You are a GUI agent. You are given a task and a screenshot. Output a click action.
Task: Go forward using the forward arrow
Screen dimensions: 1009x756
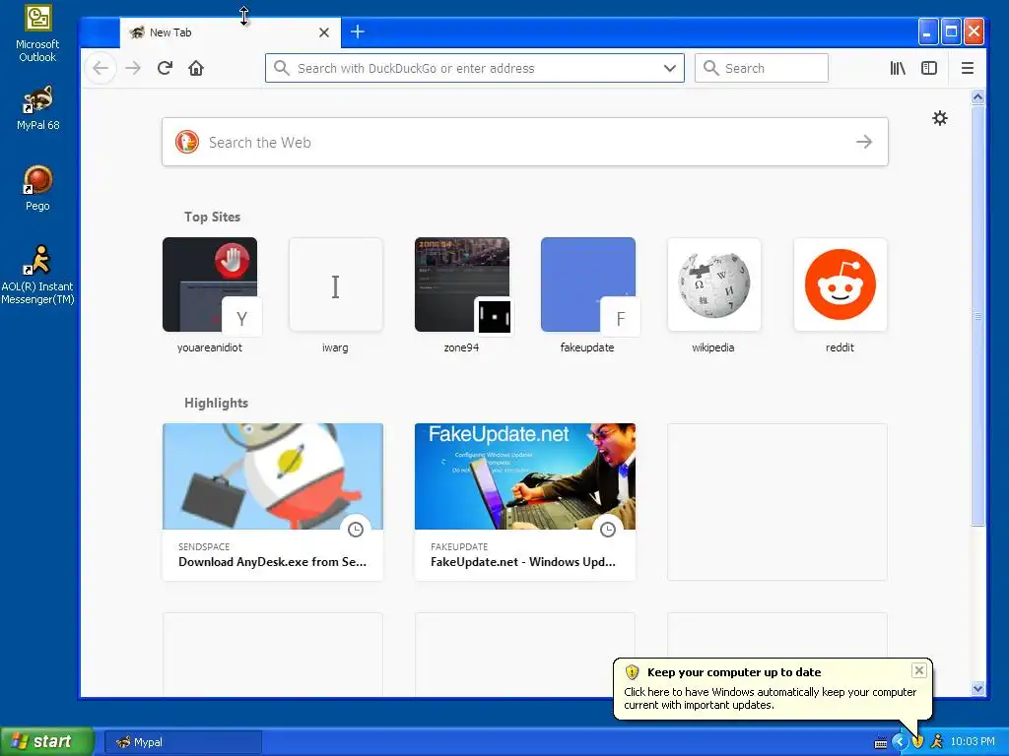[133, 68]
